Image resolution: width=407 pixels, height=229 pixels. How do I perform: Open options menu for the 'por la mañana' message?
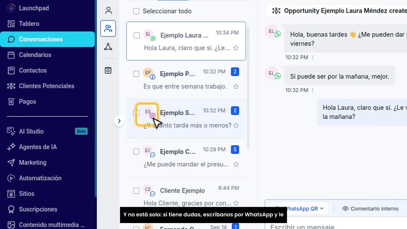tap(313, 90)
